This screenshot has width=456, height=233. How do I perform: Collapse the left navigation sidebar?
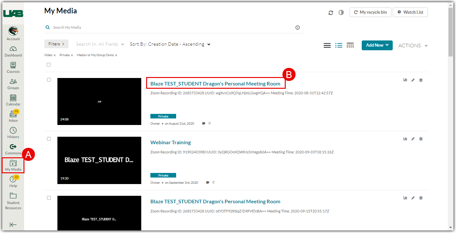coord(13,225)
